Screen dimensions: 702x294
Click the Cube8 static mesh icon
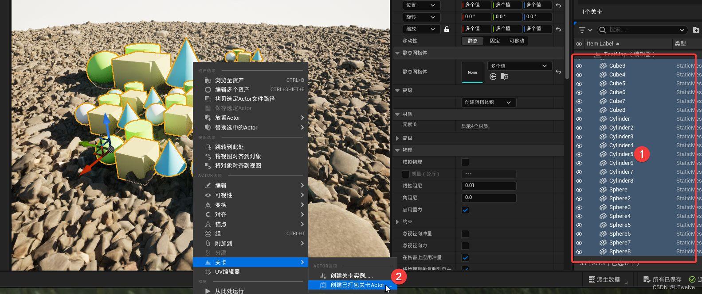coord(603,110)
